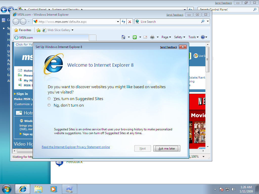
Task: Click the Control Panel taskbar icon
Action: pos(70,189)
